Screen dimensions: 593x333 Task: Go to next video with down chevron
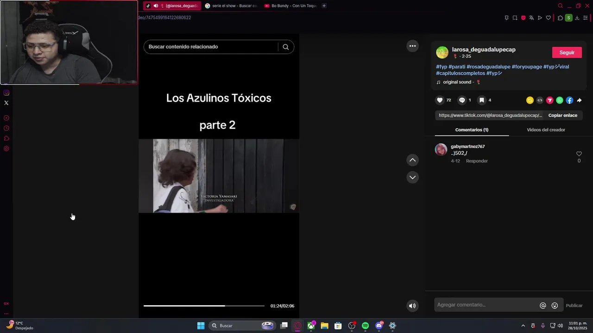412,177
